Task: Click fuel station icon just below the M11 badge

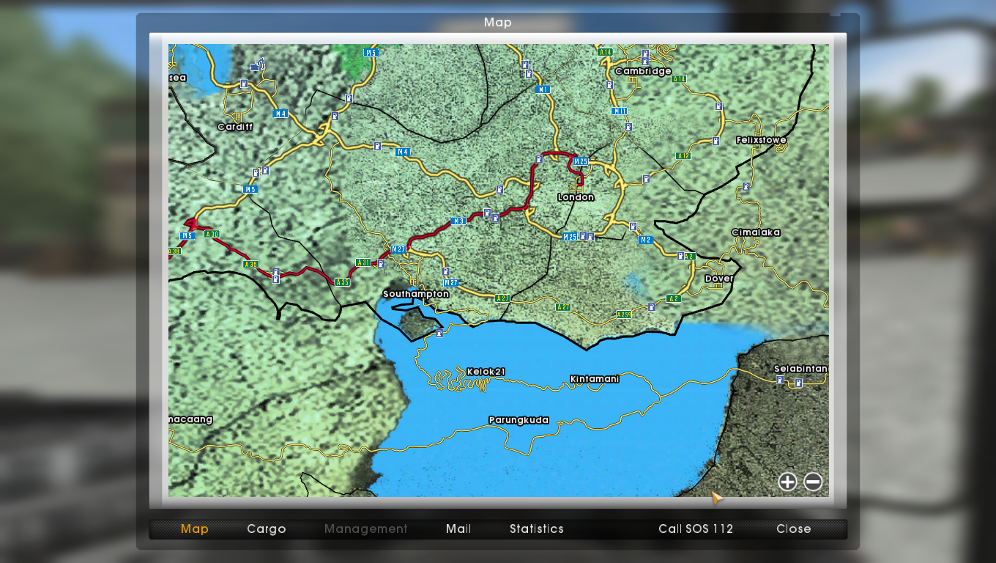Action: click(628, 127)
